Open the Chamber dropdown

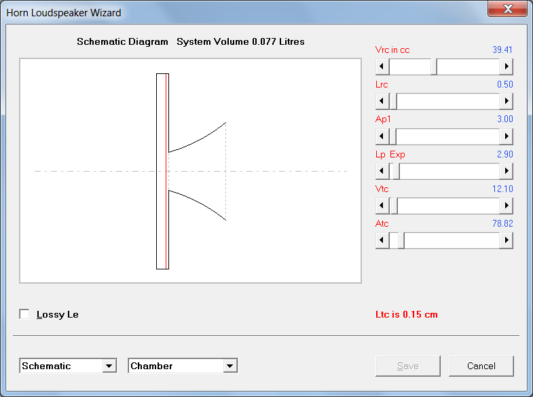click(230, 366)
